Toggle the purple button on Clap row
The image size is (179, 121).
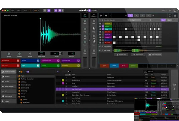(x=103, y=29)
